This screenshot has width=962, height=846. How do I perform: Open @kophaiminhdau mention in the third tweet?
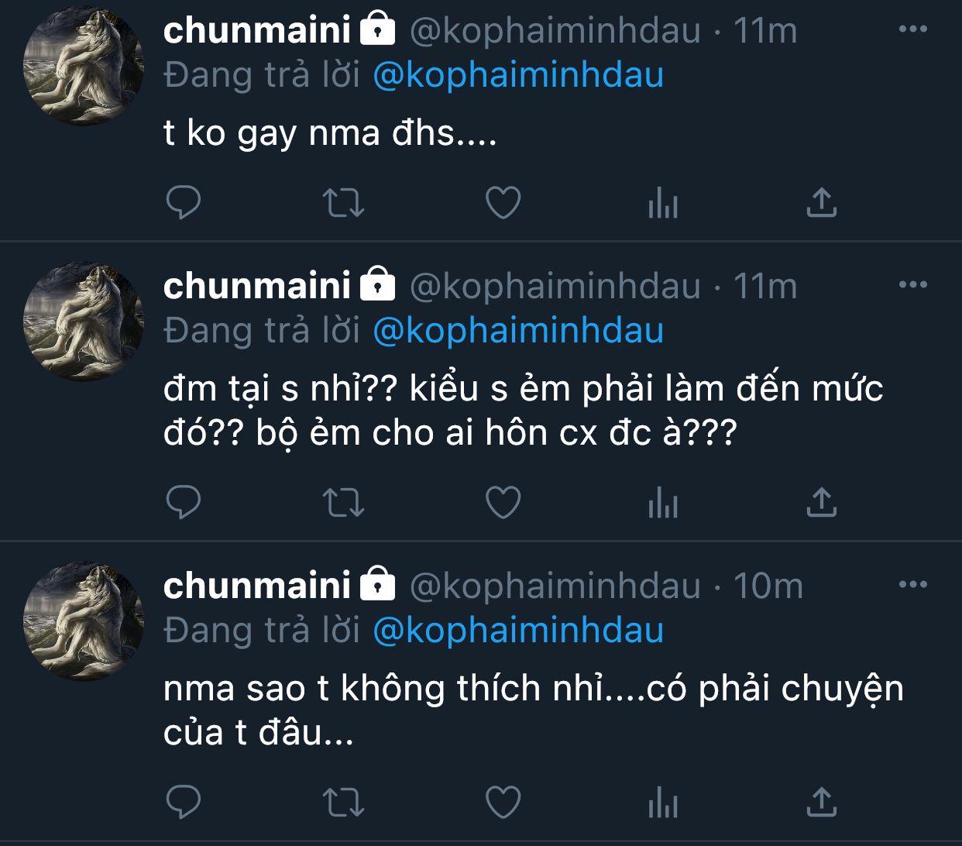(518, 631)
